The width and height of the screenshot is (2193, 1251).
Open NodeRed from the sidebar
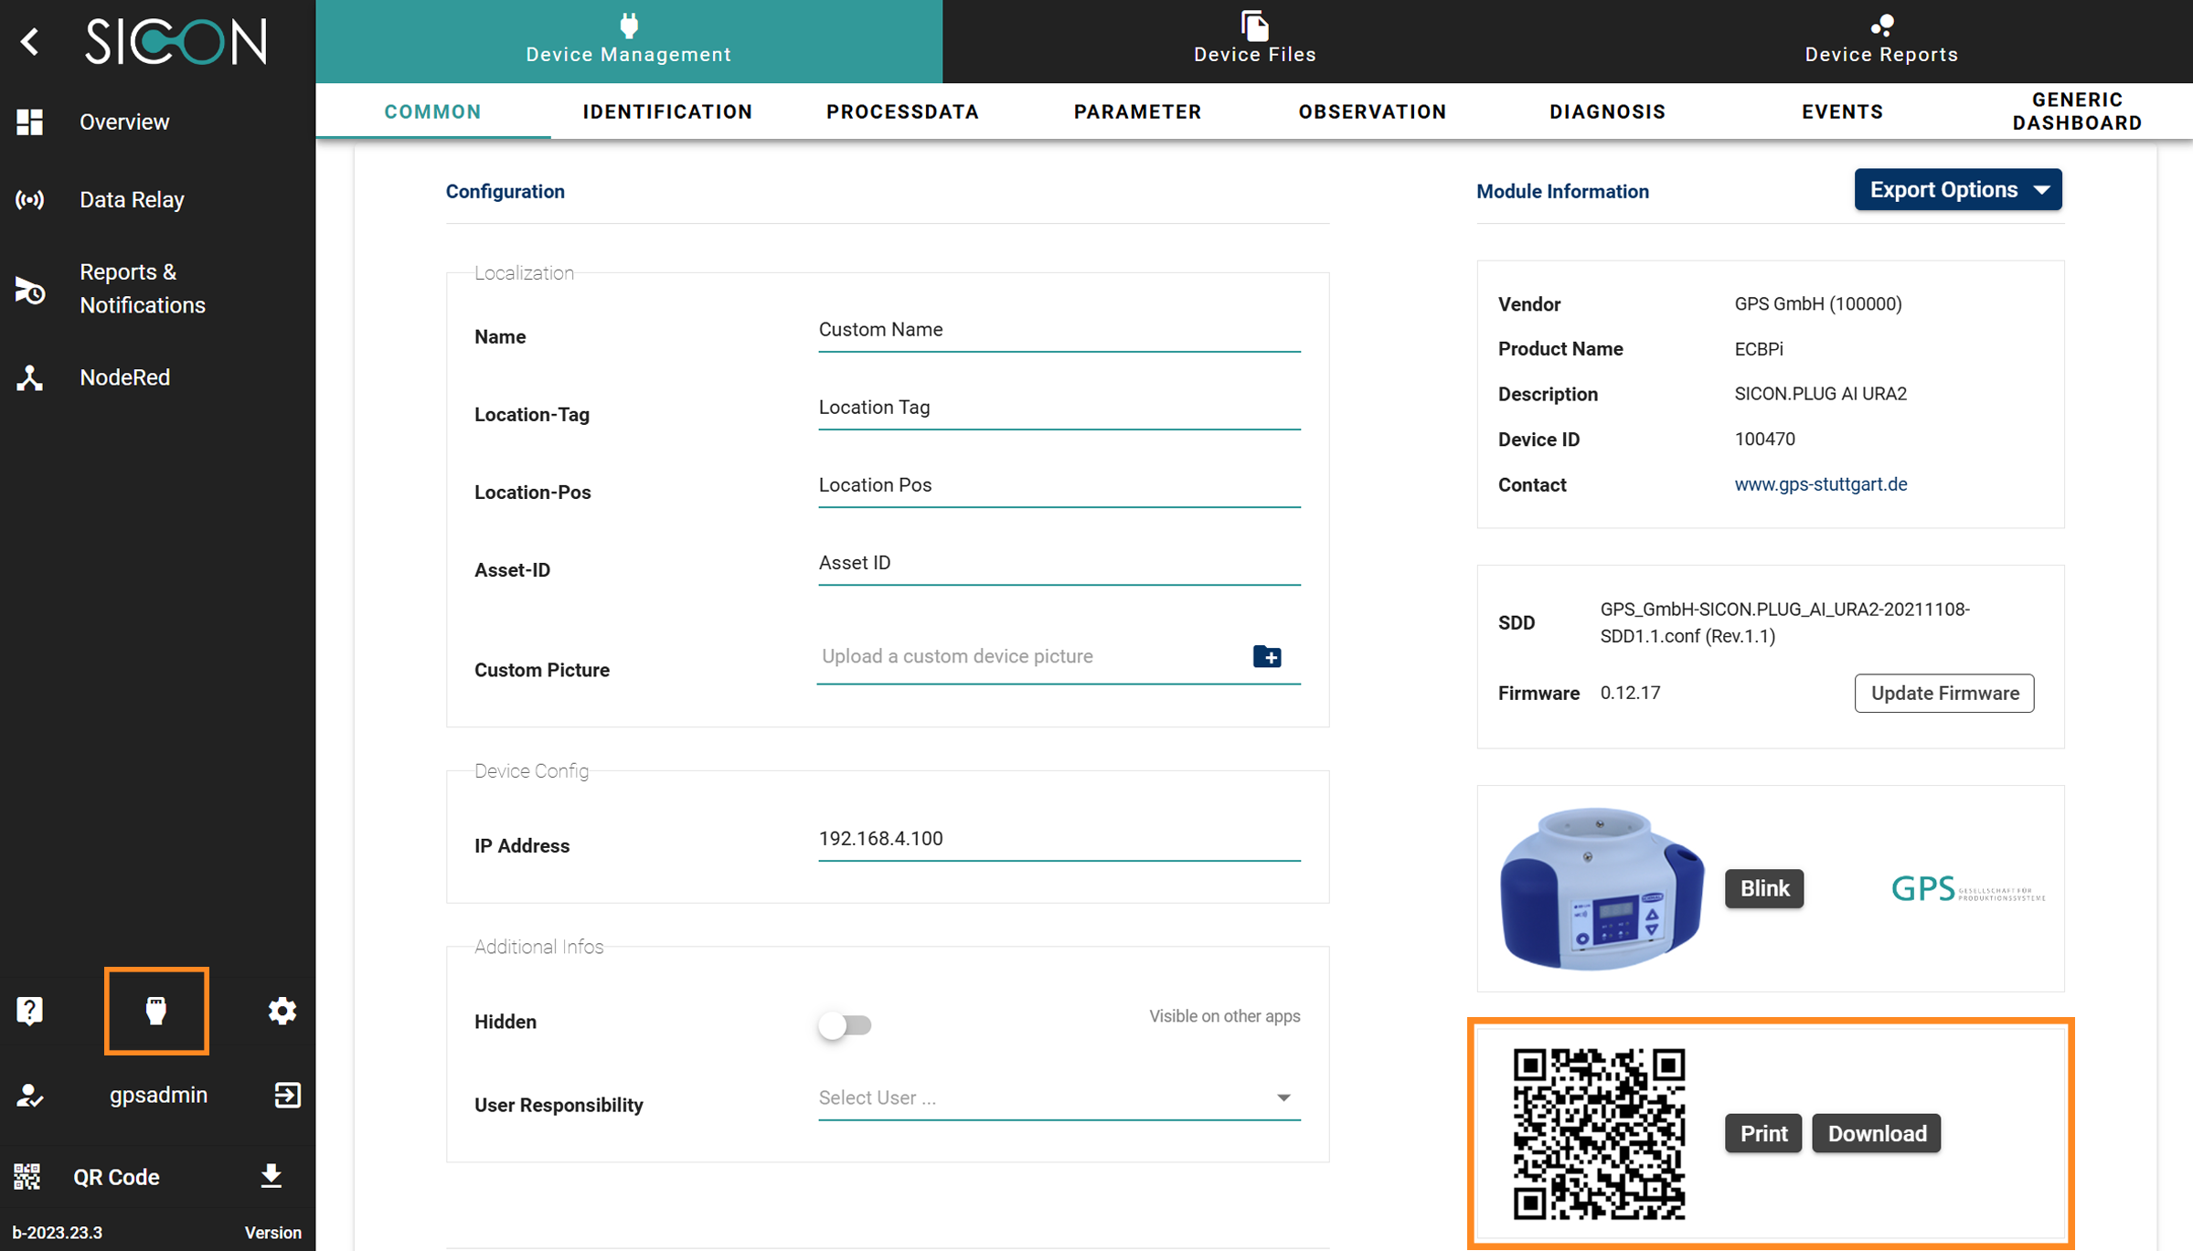pyautogui.click(x=124, y=376)
